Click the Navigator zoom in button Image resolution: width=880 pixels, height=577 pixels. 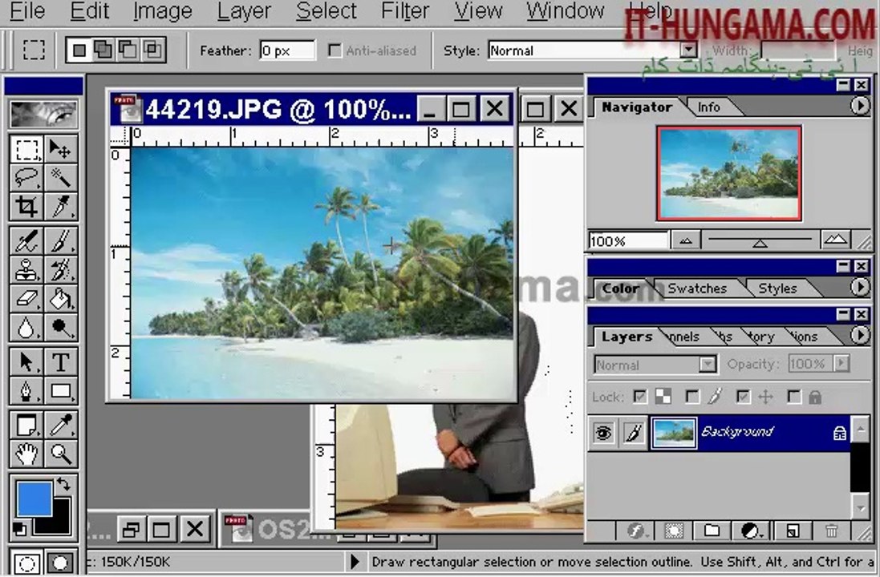836,240
